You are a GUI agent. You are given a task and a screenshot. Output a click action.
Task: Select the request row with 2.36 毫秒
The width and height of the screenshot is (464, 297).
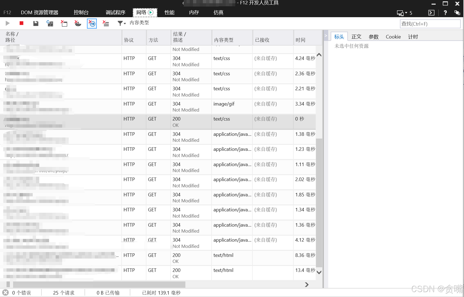coord(158,77)
